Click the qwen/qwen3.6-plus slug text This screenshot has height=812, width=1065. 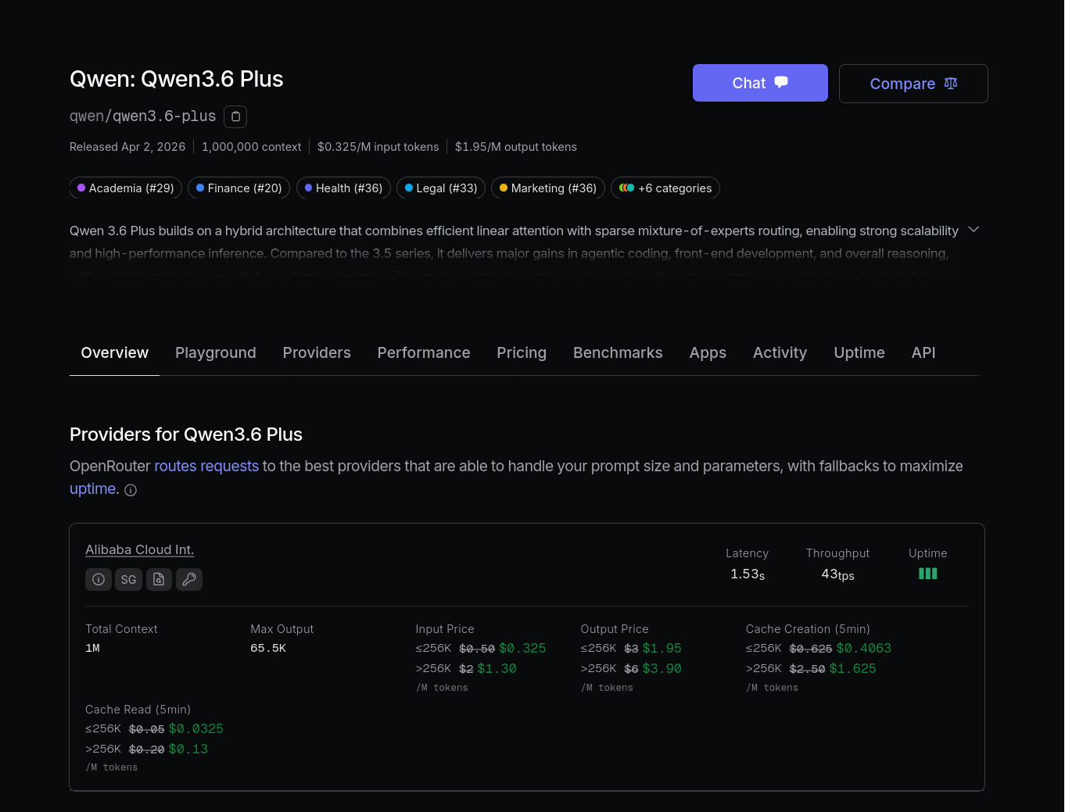142,116
